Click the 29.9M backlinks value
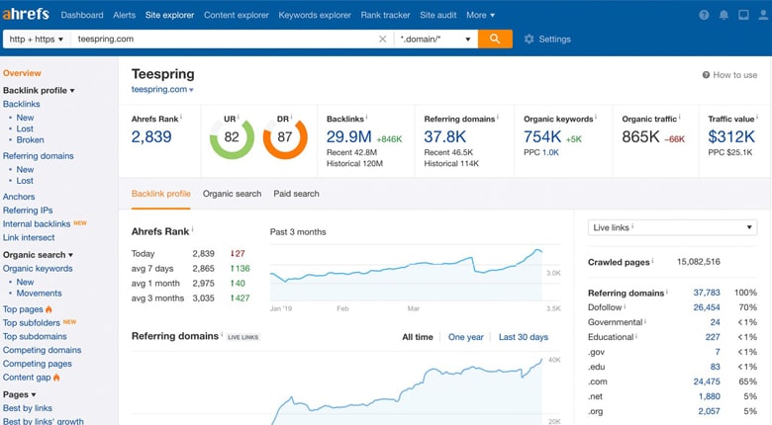Image resolution: width=772 pixels, height=425 pixels. (x=349, y=136)
